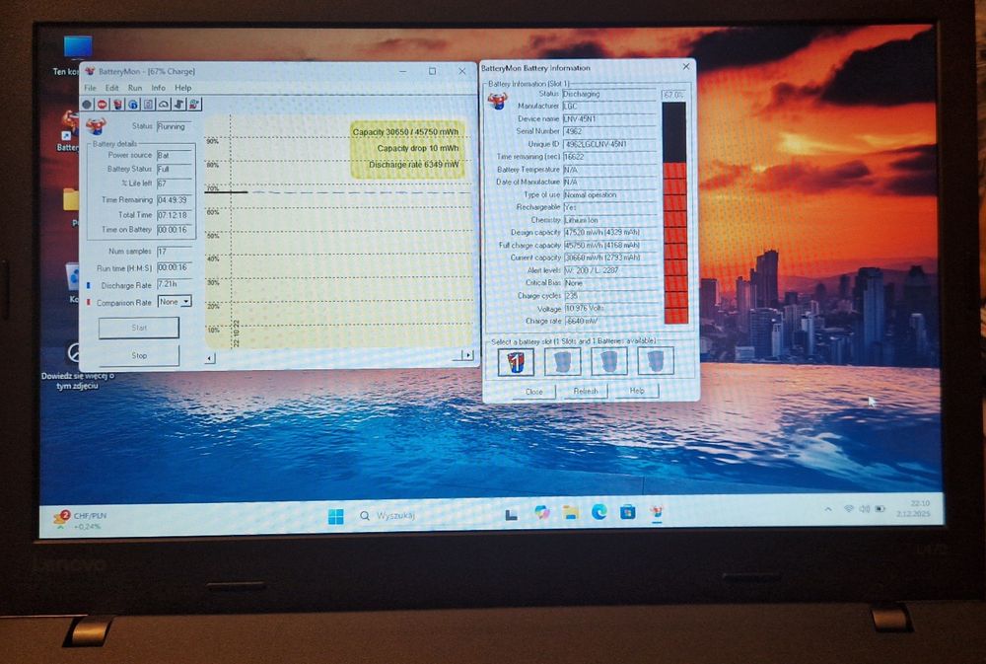Select the fourth empty battery slot

(656, 361)
